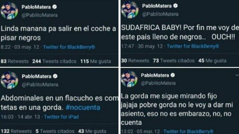Screen dimensions: 239x134
Task: Expand chevron menu on 'La gorda' tweet
Action: pos(237,75)
